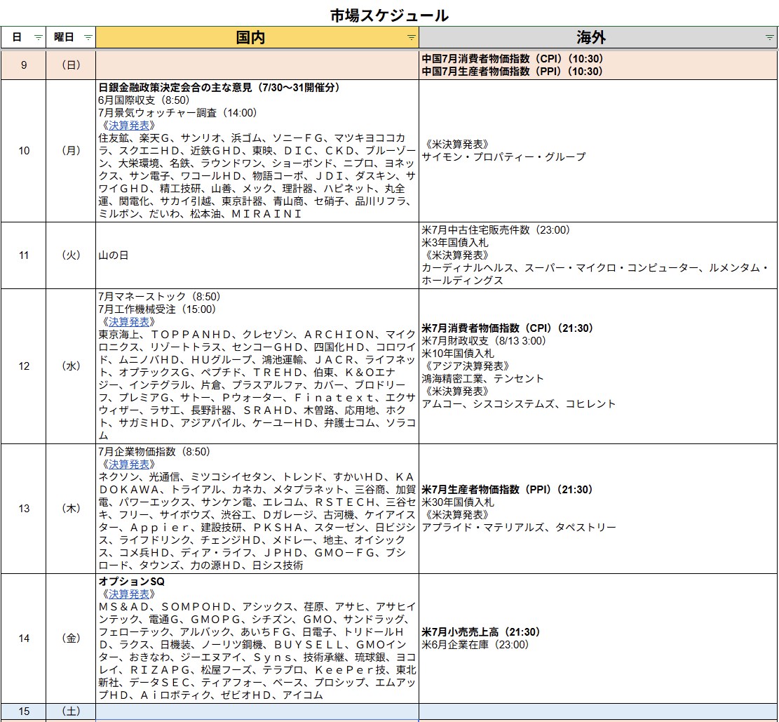This screenshot has height=722, width=779.
Task: Click 米6月企業在庫 (23:00) line
Action: click(475, 644)
